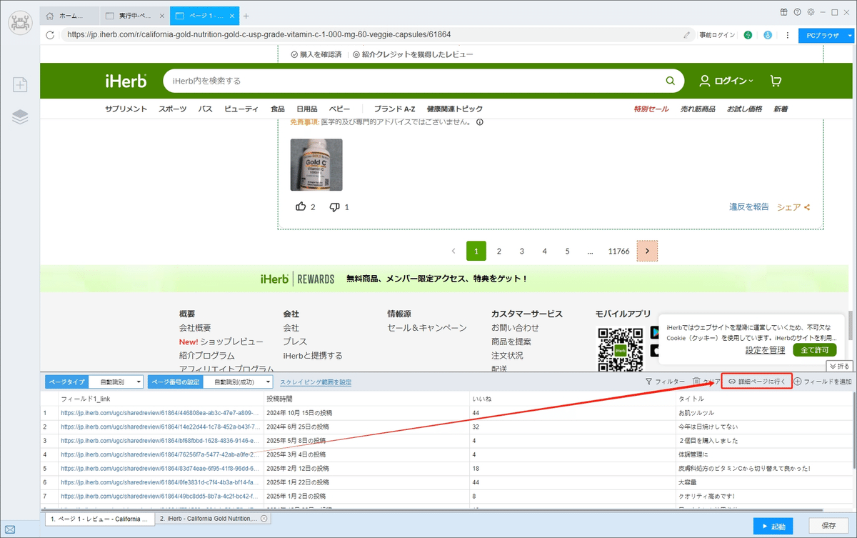
Task: Add a new browser tab
Action: point(246,16)
